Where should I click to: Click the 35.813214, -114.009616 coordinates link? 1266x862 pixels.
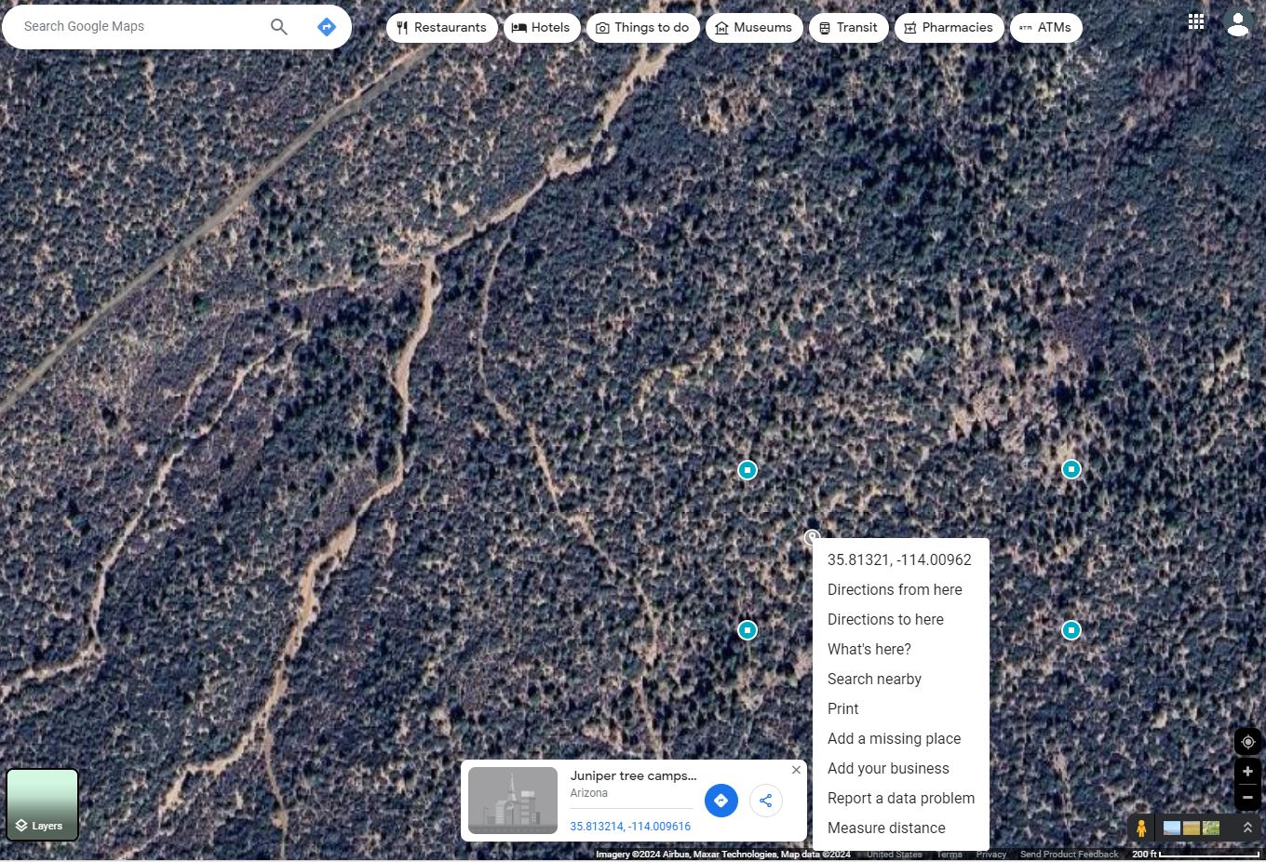[x=630, y=827]
